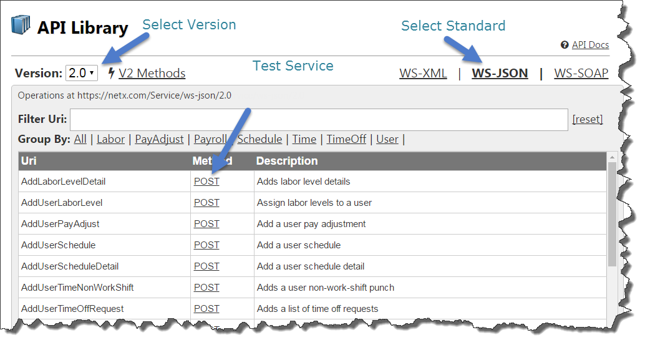Switch to the WS-SOAP standard
Screen dimensions: 645x345
coord(581,73)
